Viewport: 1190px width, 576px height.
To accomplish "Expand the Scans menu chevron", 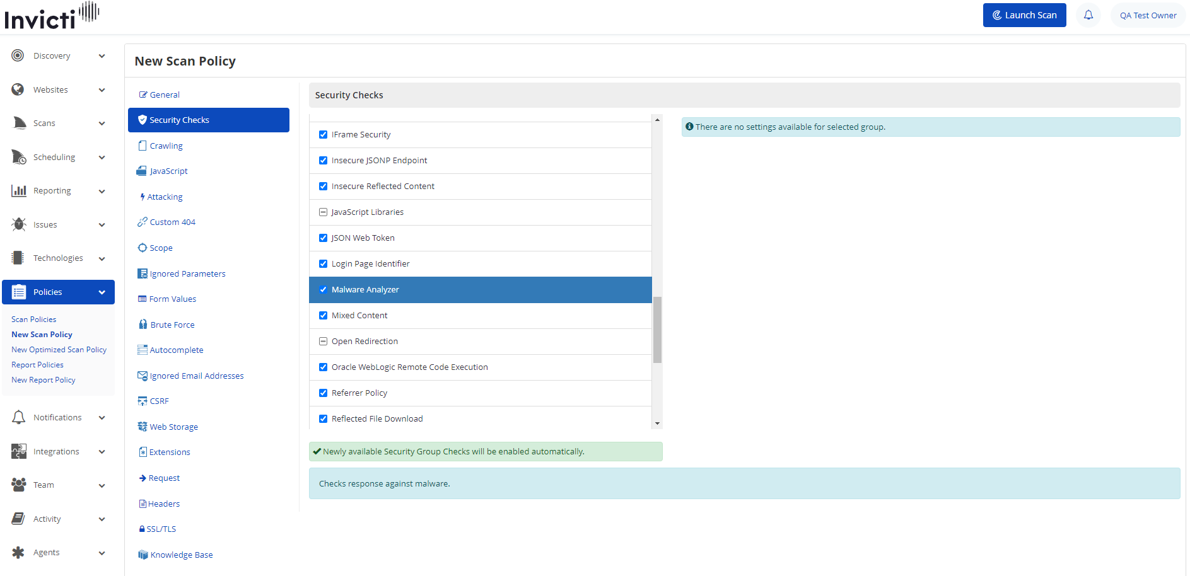I will [102, 124].
